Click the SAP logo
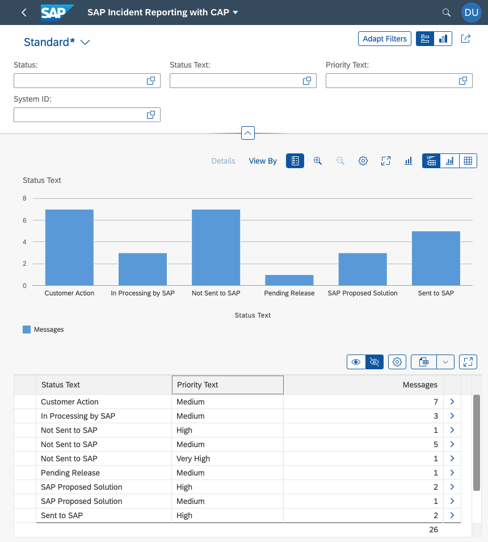The image size is (488, 542). [57, 12]
